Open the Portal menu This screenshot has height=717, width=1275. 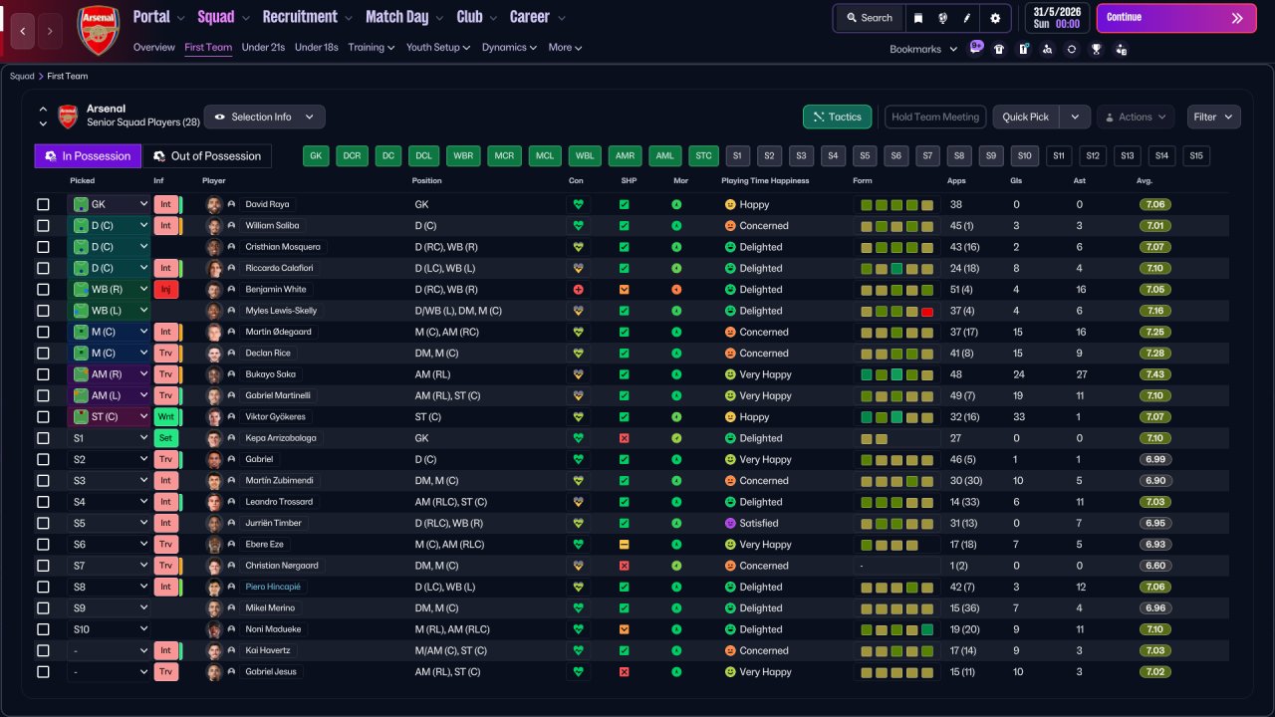pos(159,17)
